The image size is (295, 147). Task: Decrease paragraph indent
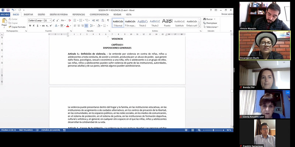tap(94, 20)
